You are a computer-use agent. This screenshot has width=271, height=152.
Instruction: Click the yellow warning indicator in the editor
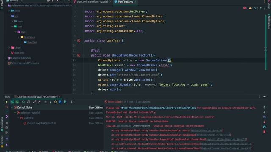[x=250, y=8]
